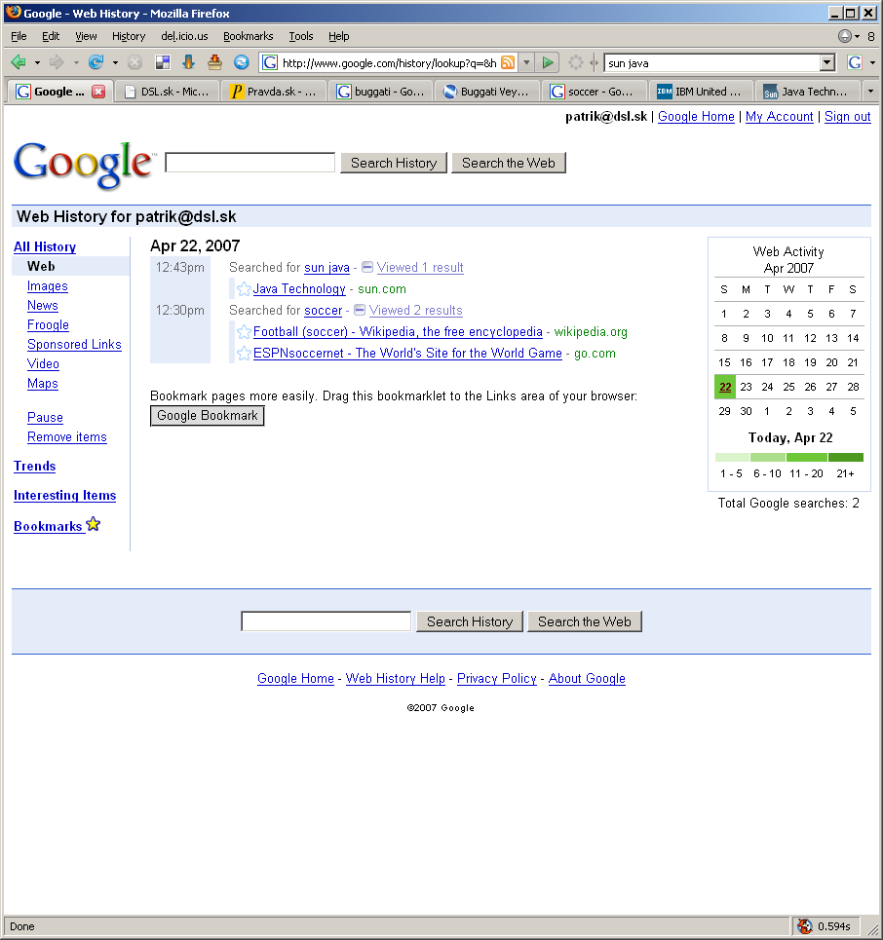Viewport: 883px width, 940px height.
Task: Click the Sign out link
Action: [847, 116]
